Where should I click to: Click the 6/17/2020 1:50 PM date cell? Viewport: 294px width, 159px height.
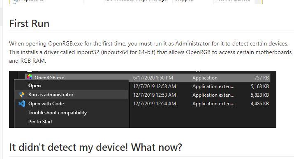[x=153, y=78]
